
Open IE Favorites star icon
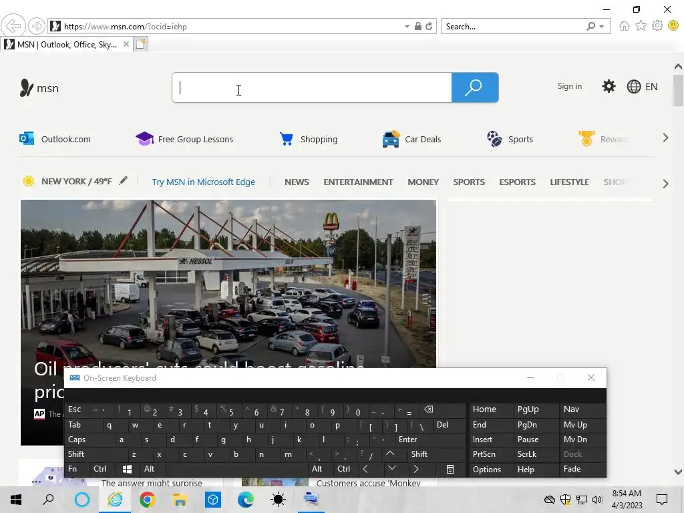[x=641, y=26]
